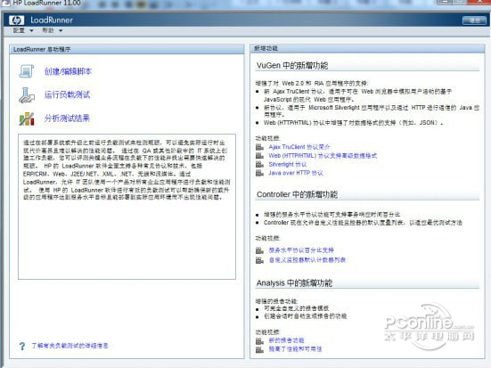The image size is (491, 368).
Task: Expand the arrow next to 帮助
Action: [61, 30]
